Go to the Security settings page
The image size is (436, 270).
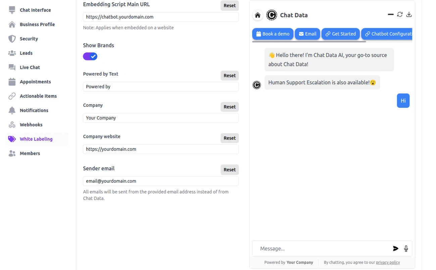[x=29, y=39]
